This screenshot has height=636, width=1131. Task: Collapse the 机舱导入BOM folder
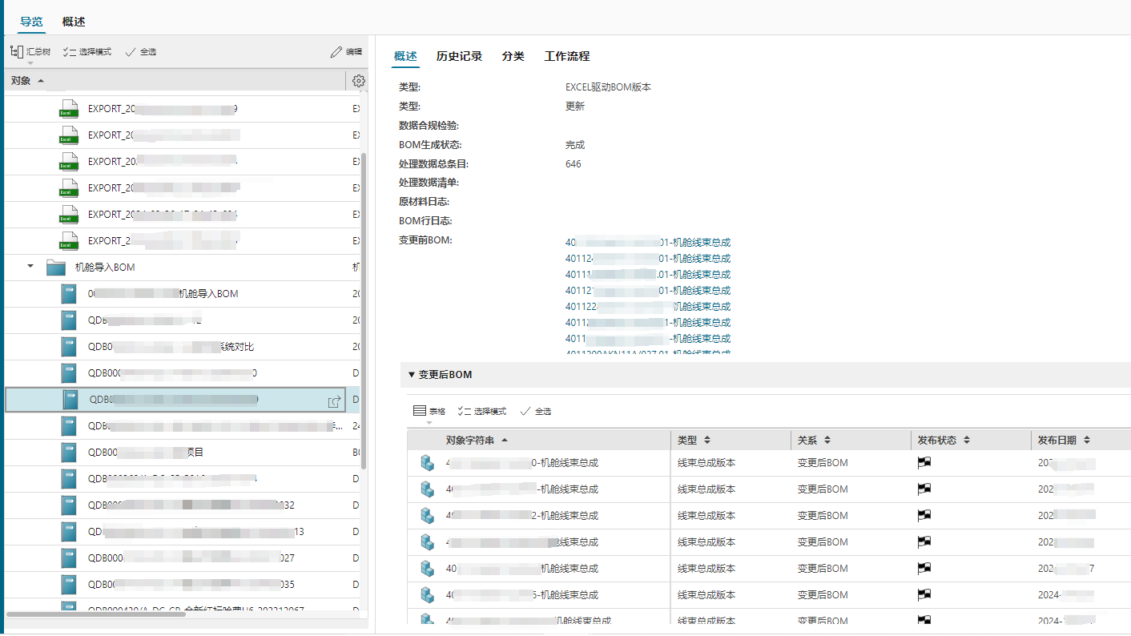coord(30,267)
